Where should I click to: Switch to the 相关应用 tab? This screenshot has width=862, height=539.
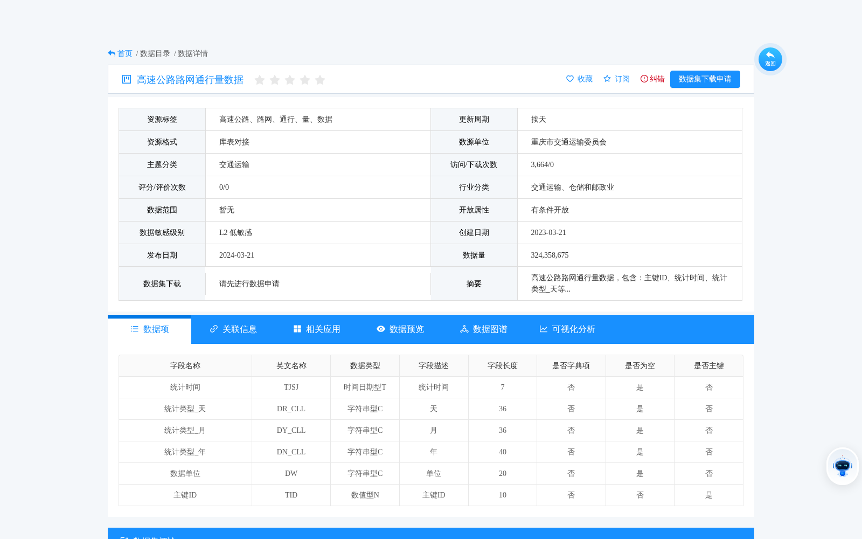(317, 329)
